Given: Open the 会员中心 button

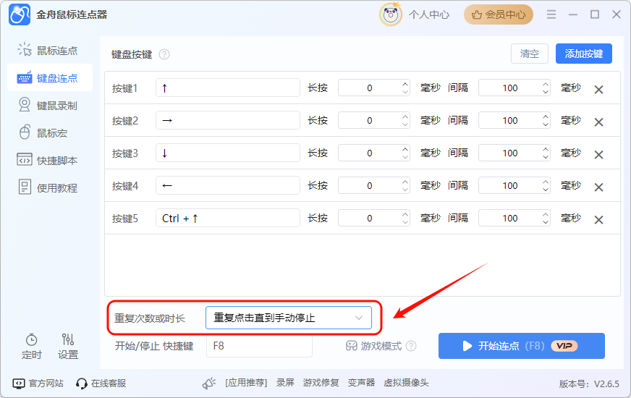Looking at the screenshot, I should tap(499, 15).
